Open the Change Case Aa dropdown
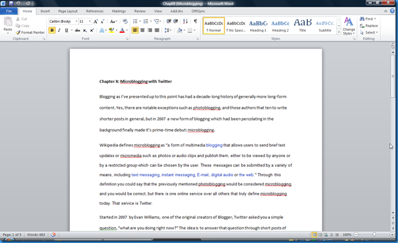Image resolution: width=398 pixels, height=243 pixels. [x=113, y=22]
